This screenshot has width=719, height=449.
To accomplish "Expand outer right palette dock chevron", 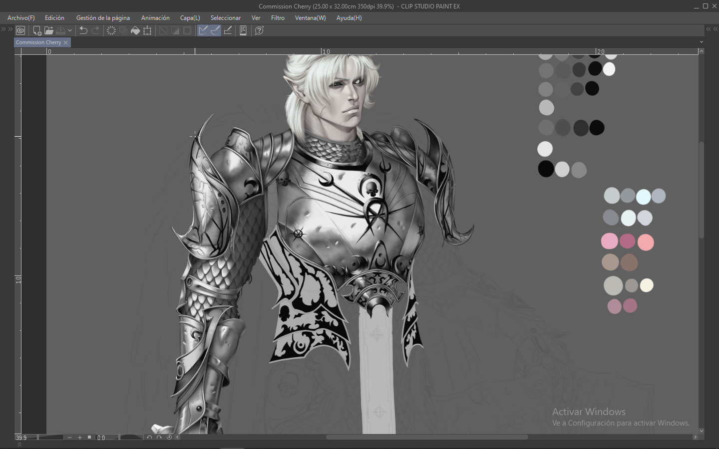I will 715,29.
